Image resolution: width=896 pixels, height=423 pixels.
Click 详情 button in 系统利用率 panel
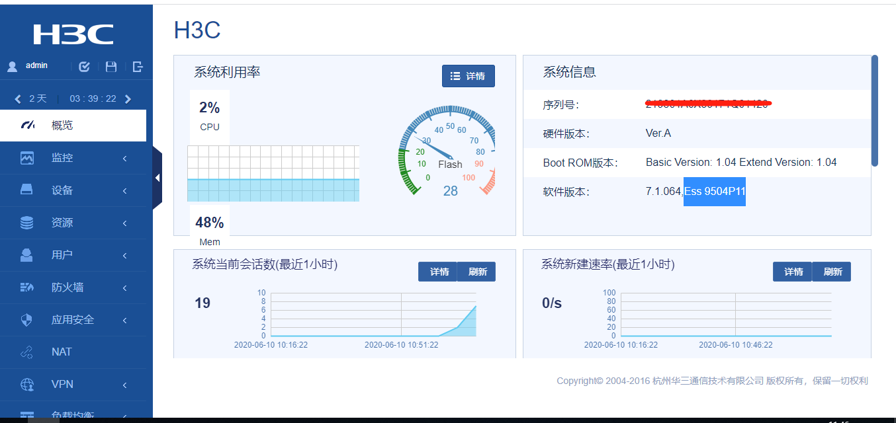point(469,76)
